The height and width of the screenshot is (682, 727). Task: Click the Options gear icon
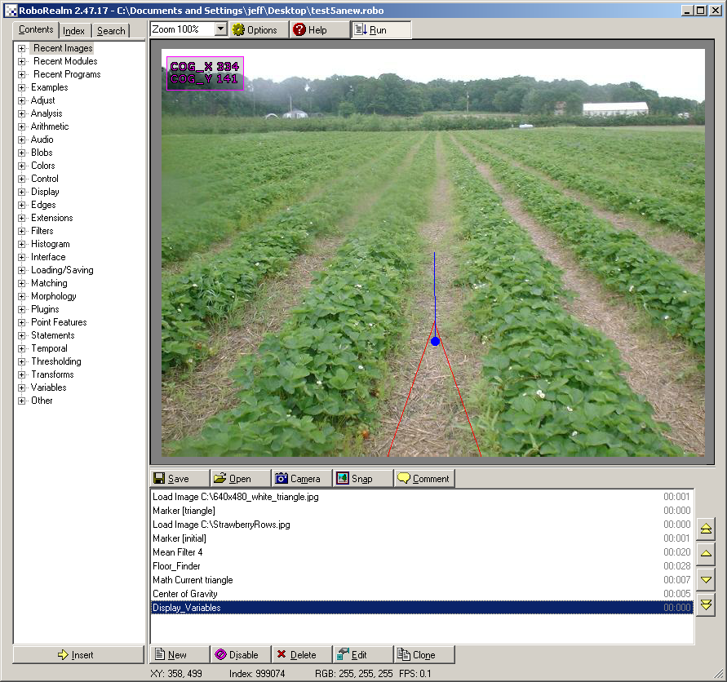pyautogui.click(x=239, y=29)
